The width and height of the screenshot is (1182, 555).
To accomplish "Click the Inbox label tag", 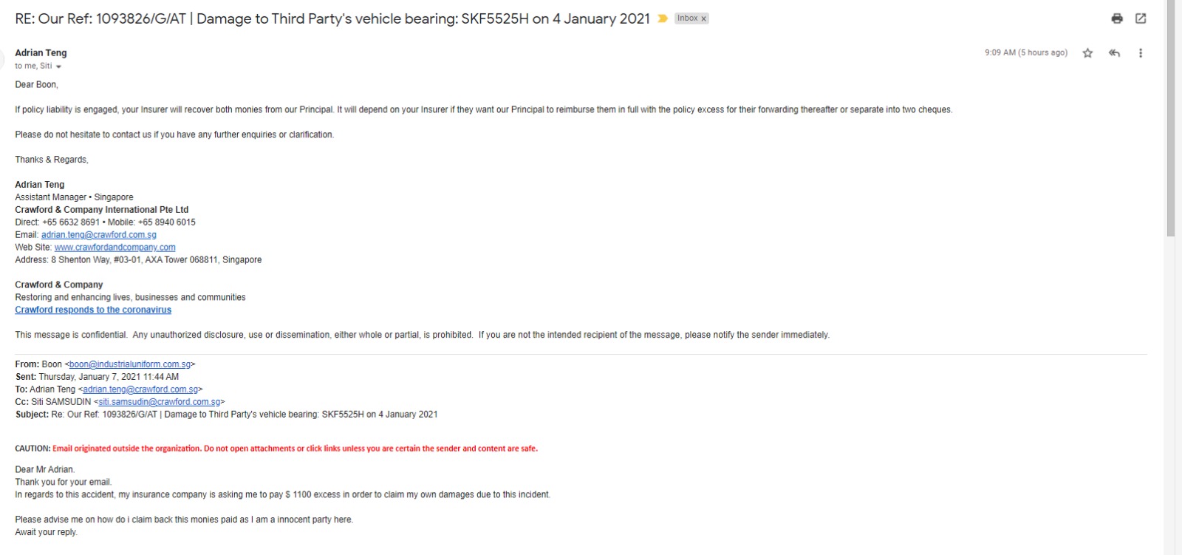I will pyautogui.click(x=687, y=18).
